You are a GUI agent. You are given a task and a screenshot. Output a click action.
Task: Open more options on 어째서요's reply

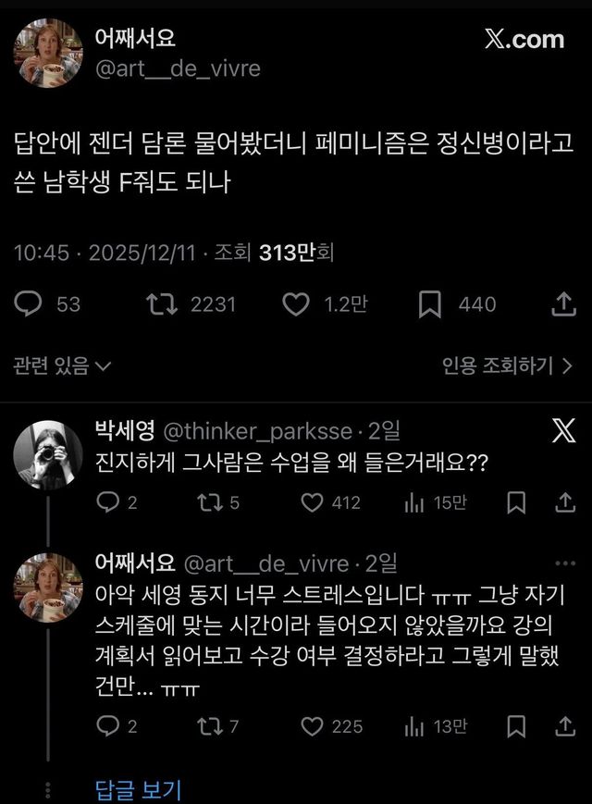point(564,563)
